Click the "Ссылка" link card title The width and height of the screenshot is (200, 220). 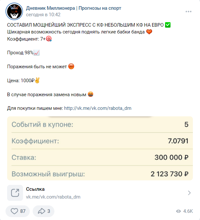[35, 189]
